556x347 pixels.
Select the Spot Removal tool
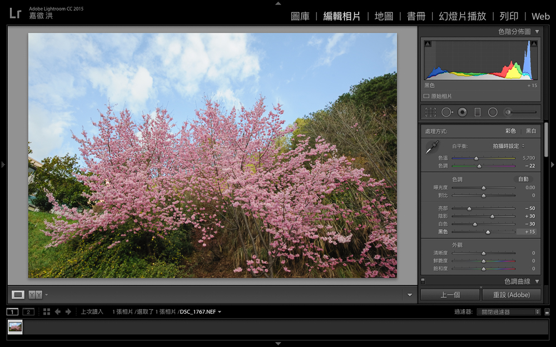coord(446,112)
